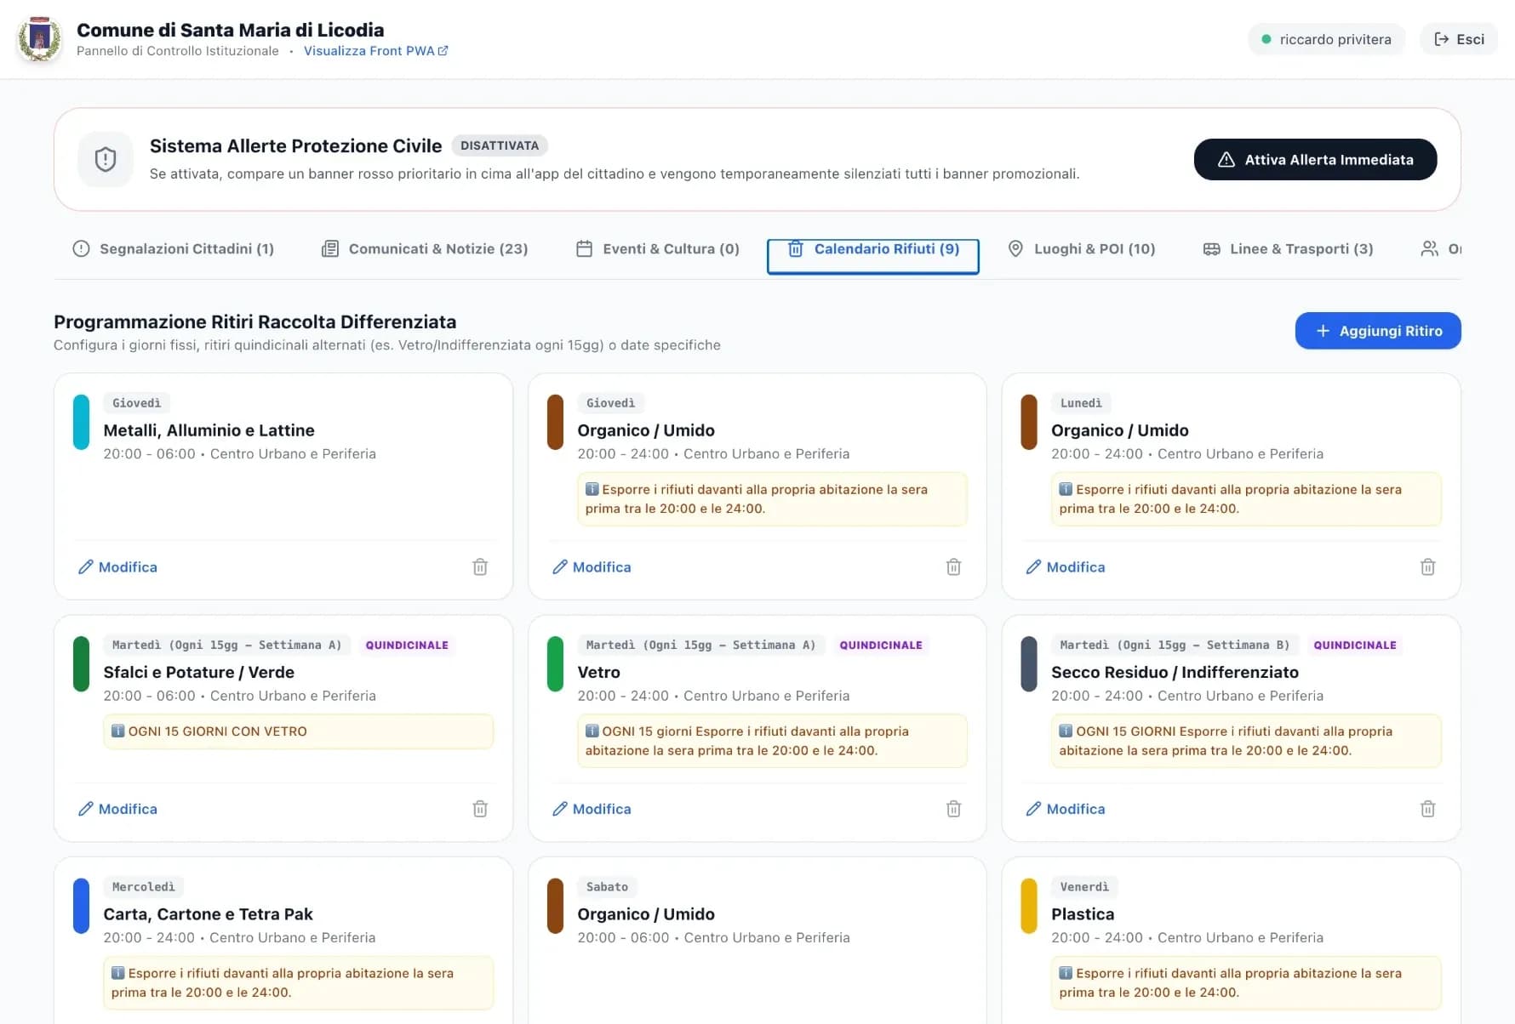This screenshot has width=1515, height=1024.
Task: Click the municipality crest logo
Action: tap(39, 39)
